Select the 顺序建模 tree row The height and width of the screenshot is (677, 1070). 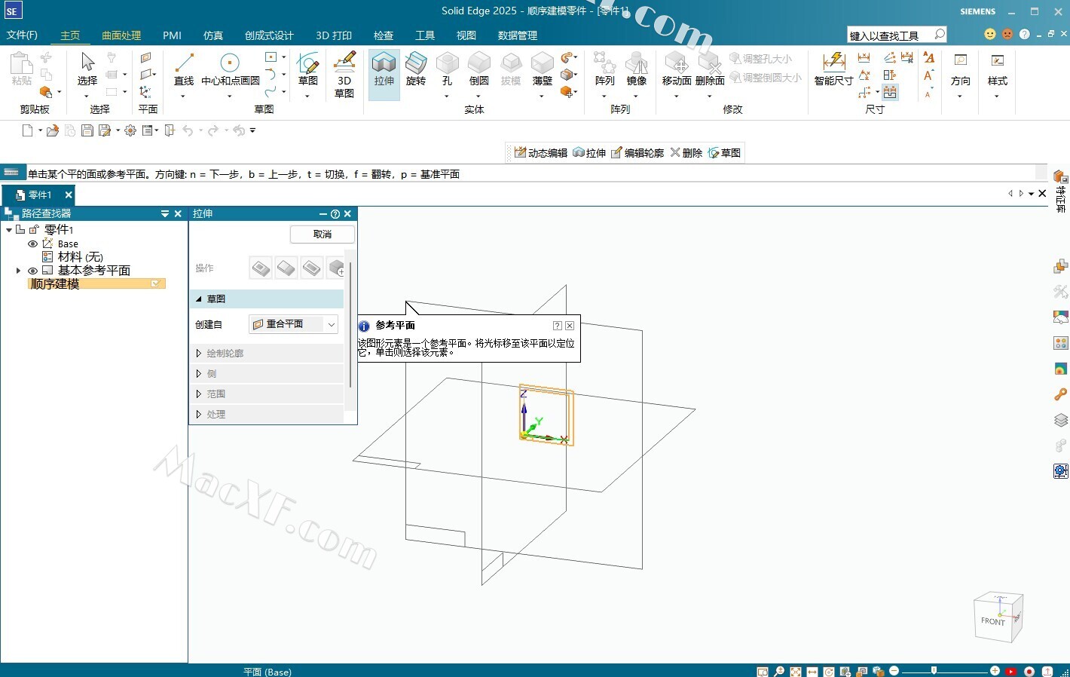click(x=96, y=284)
